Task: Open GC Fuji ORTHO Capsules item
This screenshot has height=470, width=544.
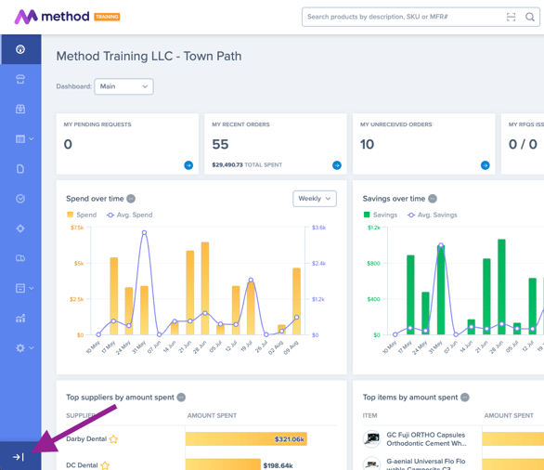Action: 426,439
